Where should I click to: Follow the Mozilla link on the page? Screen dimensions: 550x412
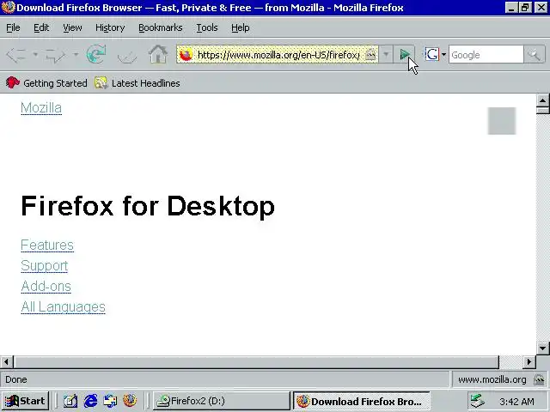pyautogui.click(x=41, y=108)
